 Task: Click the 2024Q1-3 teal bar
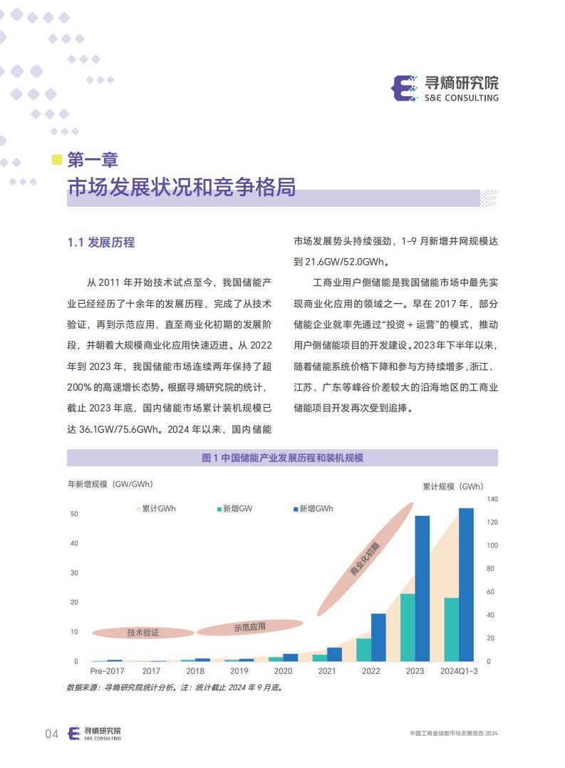452,630
